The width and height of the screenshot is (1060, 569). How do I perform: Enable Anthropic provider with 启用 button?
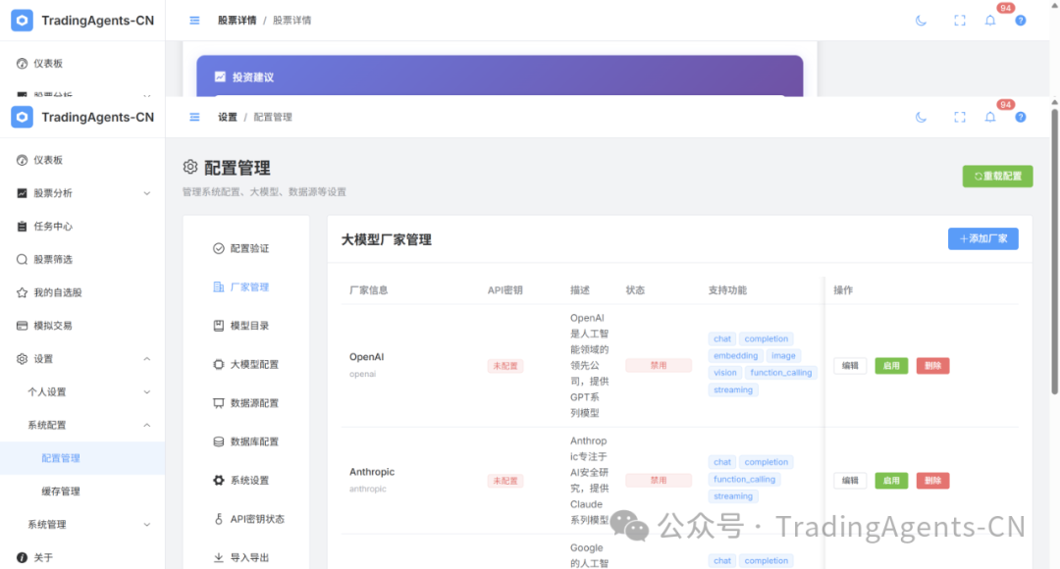891,481
